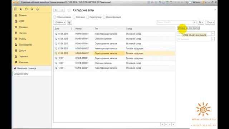229x129 pixels.
Task: Select Списание запасов in НФНФ-000001 row
Action: tap(103, 39)
